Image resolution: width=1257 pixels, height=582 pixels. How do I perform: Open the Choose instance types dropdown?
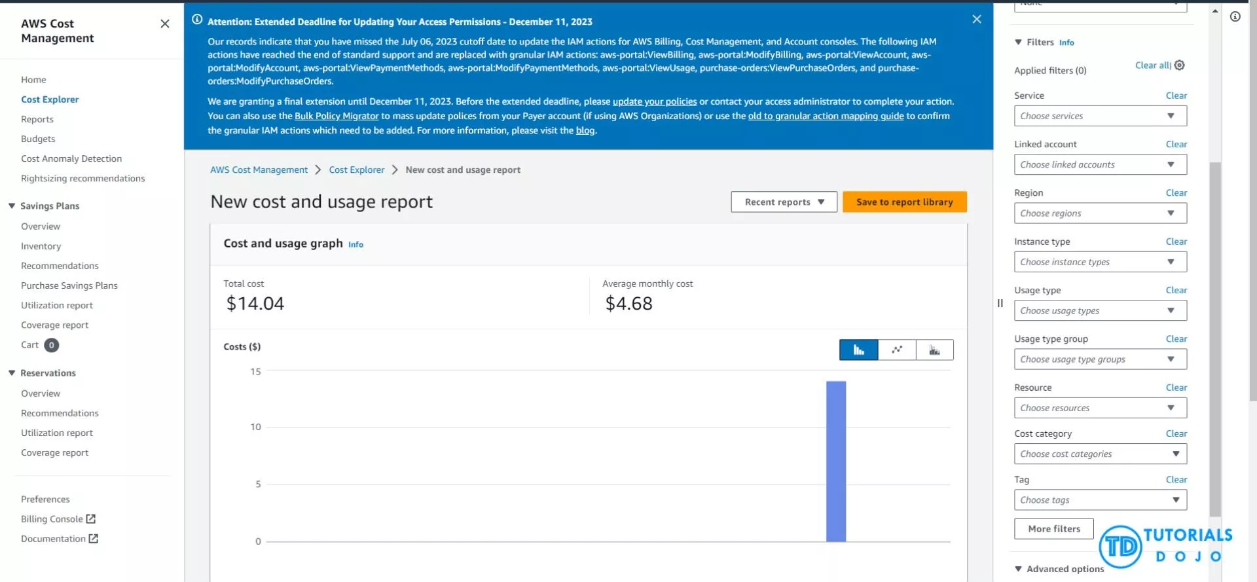click(1100, 262)
